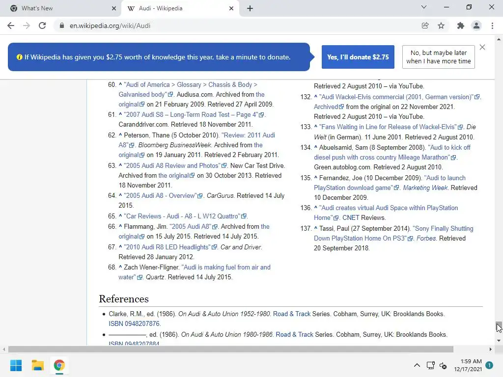Screen dimensions: 503x377
Task: Open Marketing Week link
Action: coord(425,188)
